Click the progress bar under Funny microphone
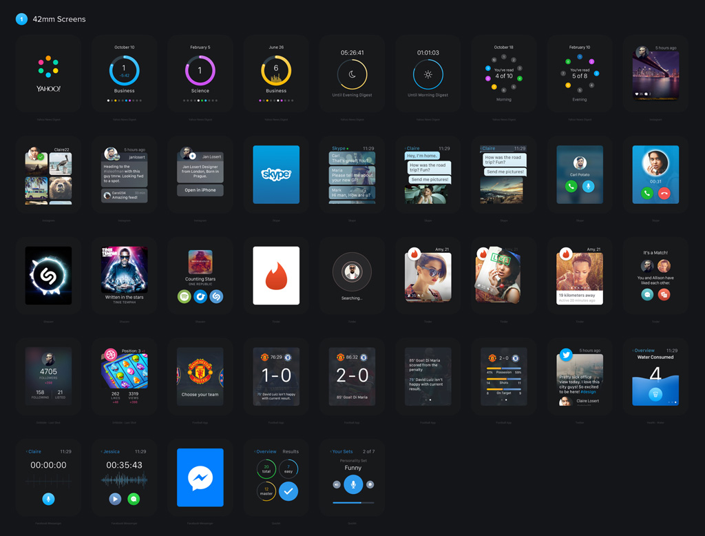This screenshot has width=705, height=536. (352, 503)
